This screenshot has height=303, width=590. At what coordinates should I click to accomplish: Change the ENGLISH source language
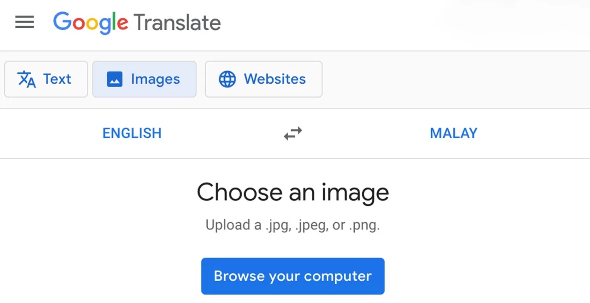pyautogui.click(x=132, y=133)
